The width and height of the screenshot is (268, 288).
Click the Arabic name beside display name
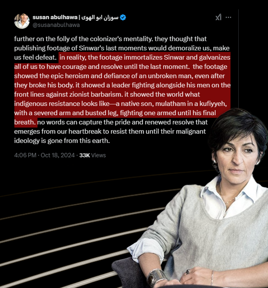pyautogui.click(x=100, y=17)
